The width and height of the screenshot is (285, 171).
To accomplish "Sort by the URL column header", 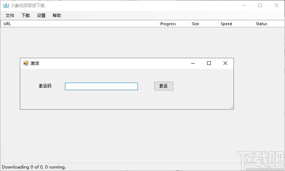I will (79, 24).
